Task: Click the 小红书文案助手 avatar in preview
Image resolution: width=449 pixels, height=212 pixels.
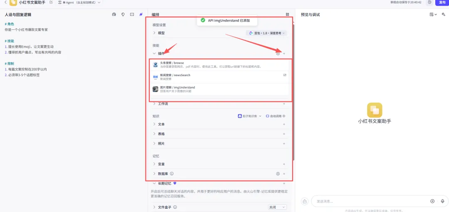Action: (x=375, y=110)
